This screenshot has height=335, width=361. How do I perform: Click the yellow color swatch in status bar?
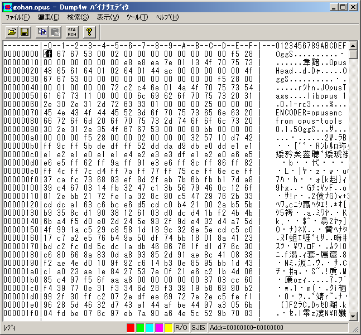169,328
